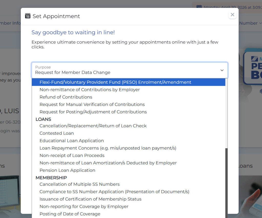This screenshot has height=218, width=262.
Task: Choose Cancellation/Replacement/Return of Loan Check
Action: [x=128, y=126]
